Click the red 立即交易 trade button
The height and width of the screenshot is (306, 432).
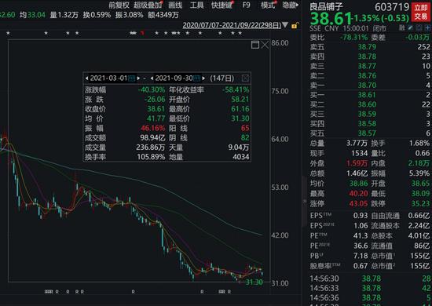click(421, 12)
